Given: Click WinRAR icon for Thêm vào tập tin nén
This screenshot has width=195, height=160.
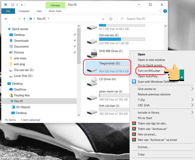Looking at the screenshot, I should (x=134, y=123).
